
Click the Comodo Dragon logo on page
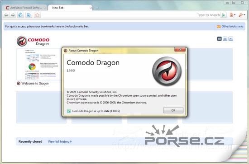33,41
